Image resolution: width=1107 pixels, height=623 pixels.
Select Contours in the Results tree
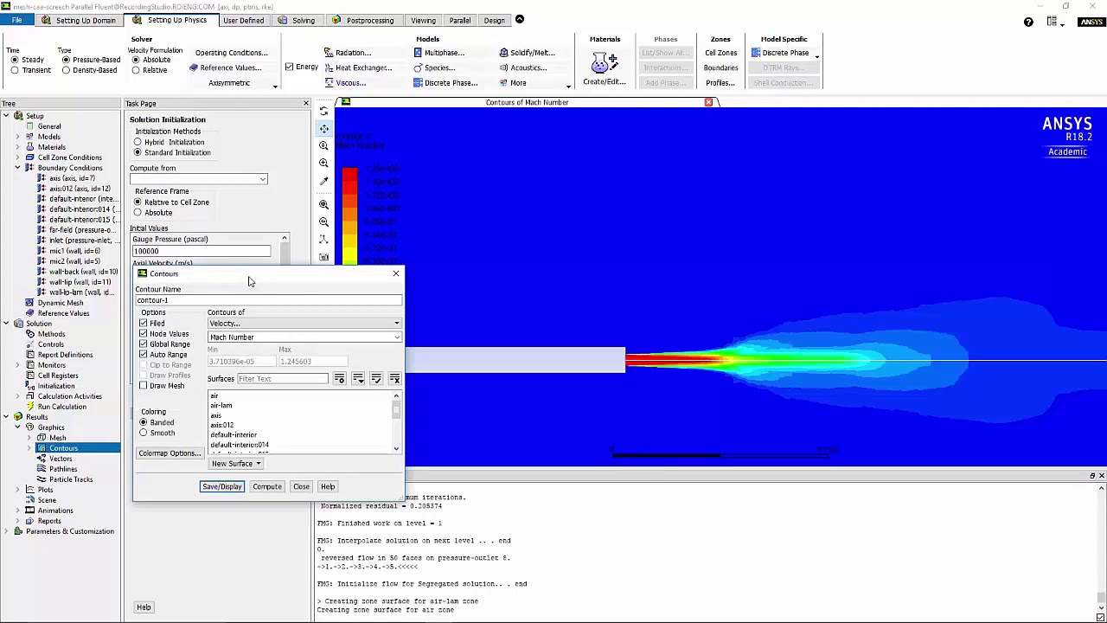pos(63,448)
